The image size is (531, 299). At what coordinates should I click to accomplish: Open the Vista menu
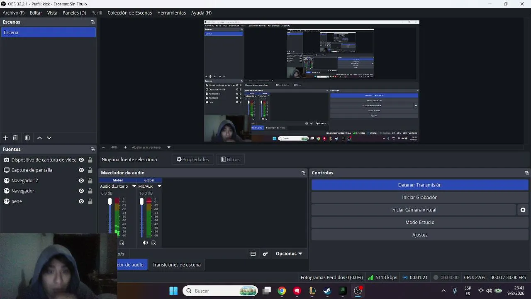[x=52, y=13]
